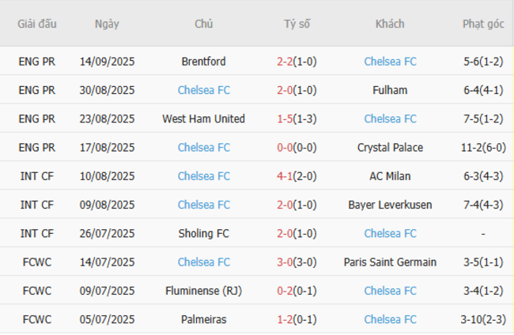Viewport: 514px width, 335px height.
Task: Open the Paris Saint Germain team link
Action: click(x=390, y=262)
